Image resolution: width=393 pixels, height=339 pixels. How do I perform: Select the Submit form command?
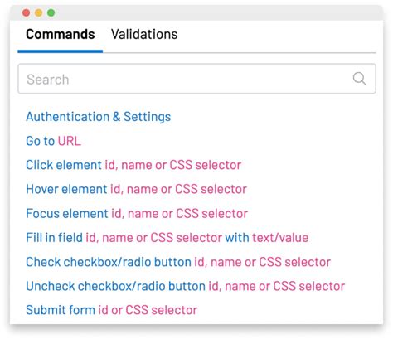[x=112, y=310]
